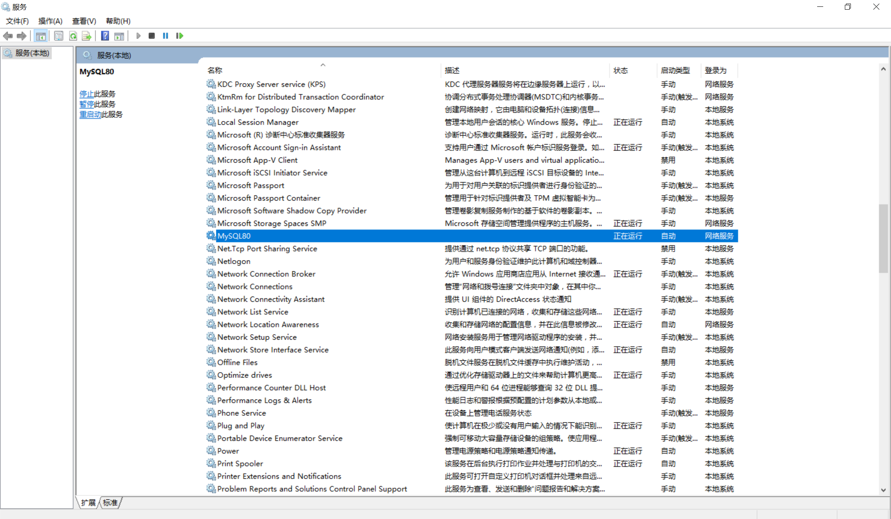Select Portable Device Enumerator Service
Screen dimensions: 891x519
pyautogui.click(x=472, y=438)
